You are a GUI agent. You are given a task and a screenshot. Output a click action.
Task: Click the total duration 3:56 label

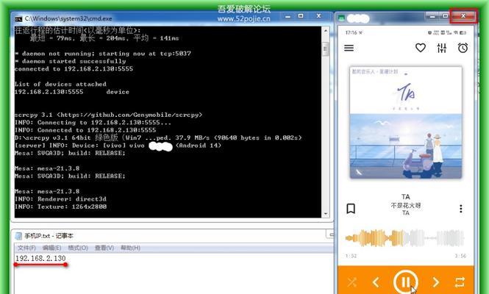(460, 256)
